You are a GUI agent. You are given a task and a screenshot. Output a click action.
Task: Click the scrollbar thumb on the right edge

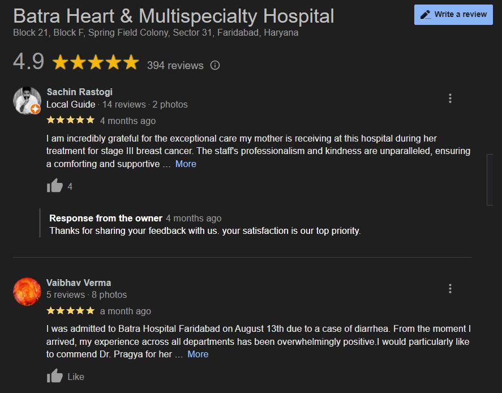(490, 179)
